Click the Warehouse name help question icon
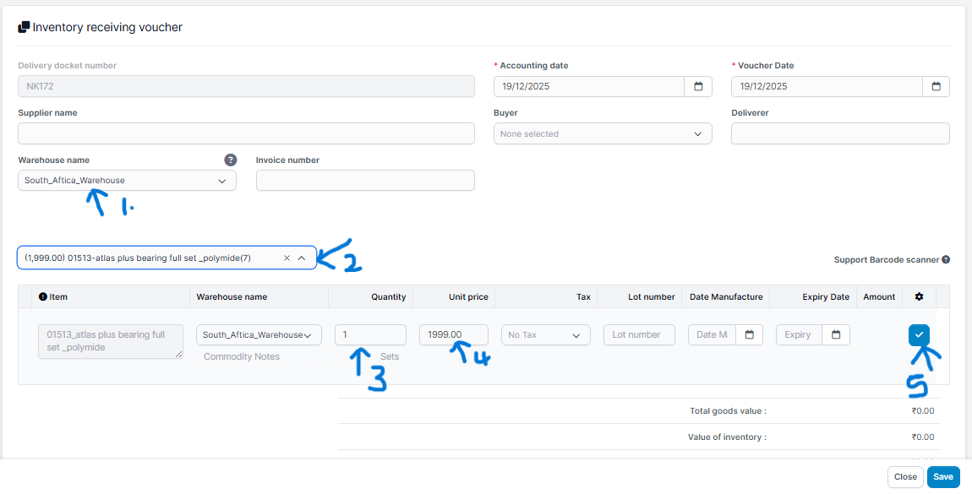 230,160
